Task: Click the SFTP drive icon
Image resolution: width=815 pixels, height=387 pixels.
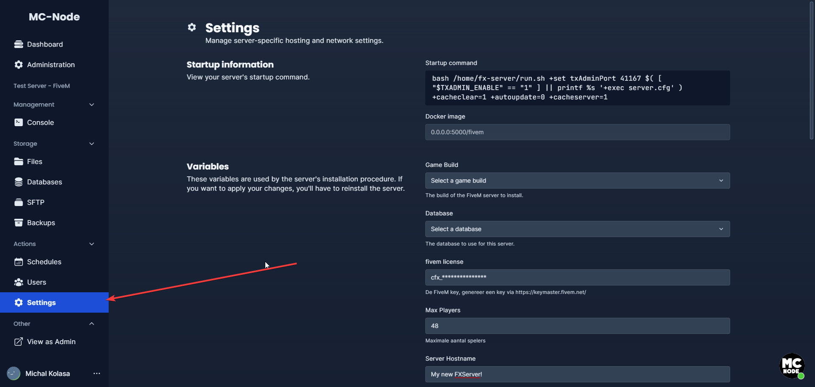Action: click(x=18, y=202)
